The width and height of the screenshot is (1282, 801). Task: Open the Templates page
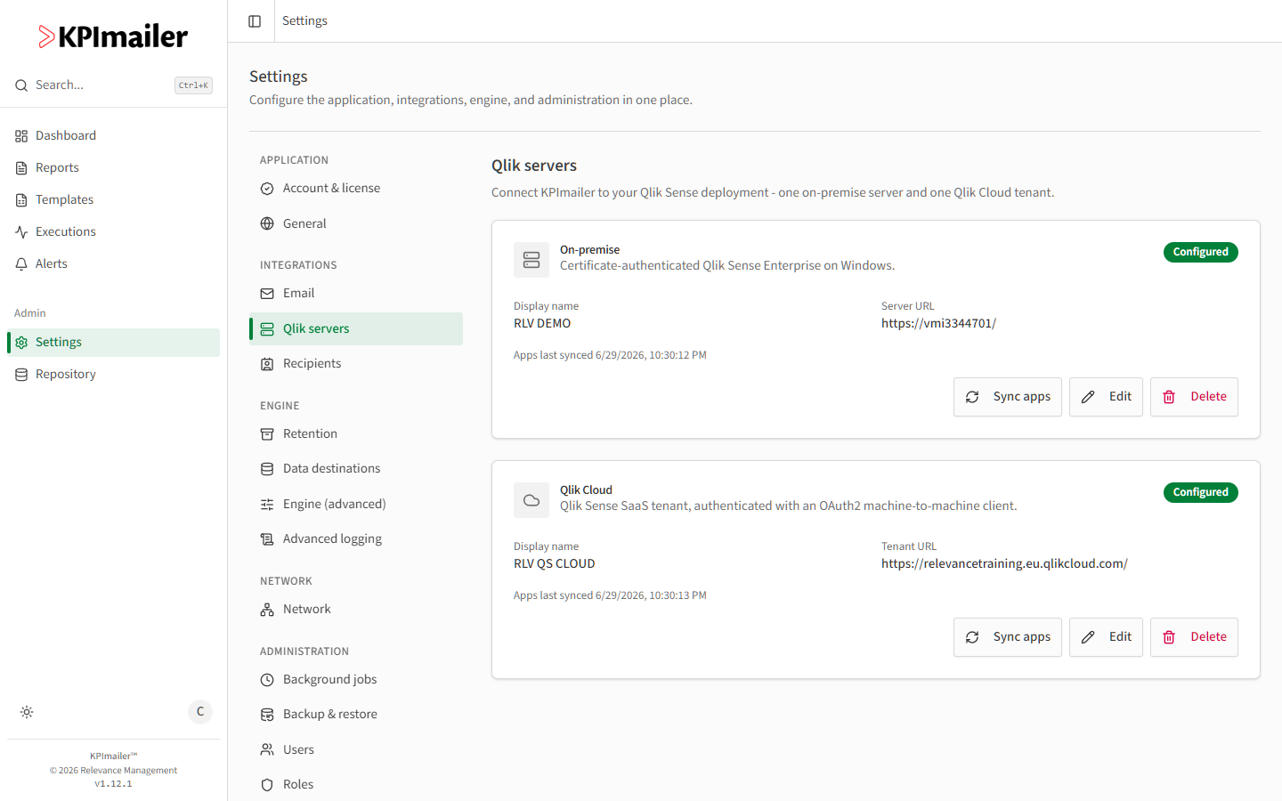coord(113,200)
